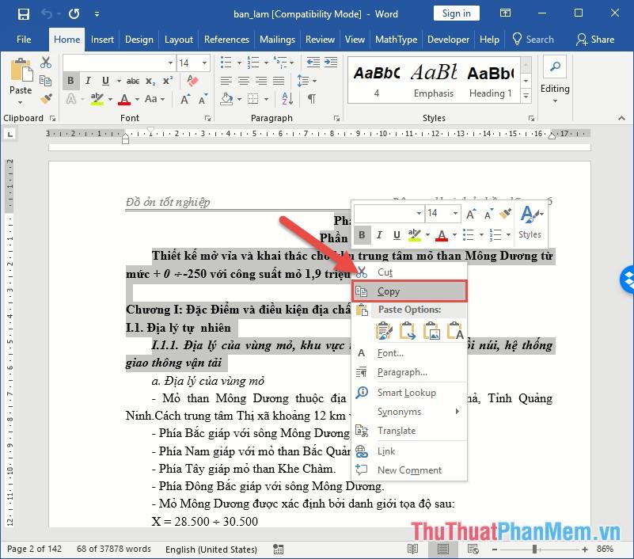634x559 pixels.
Task: Click the zoom slider in status bar
Action: (x=535, y=549)
